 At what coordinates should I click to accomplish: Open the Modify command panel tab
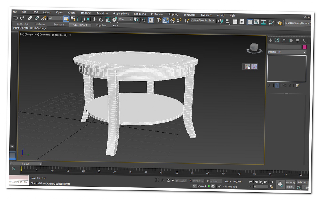[277, 40]
